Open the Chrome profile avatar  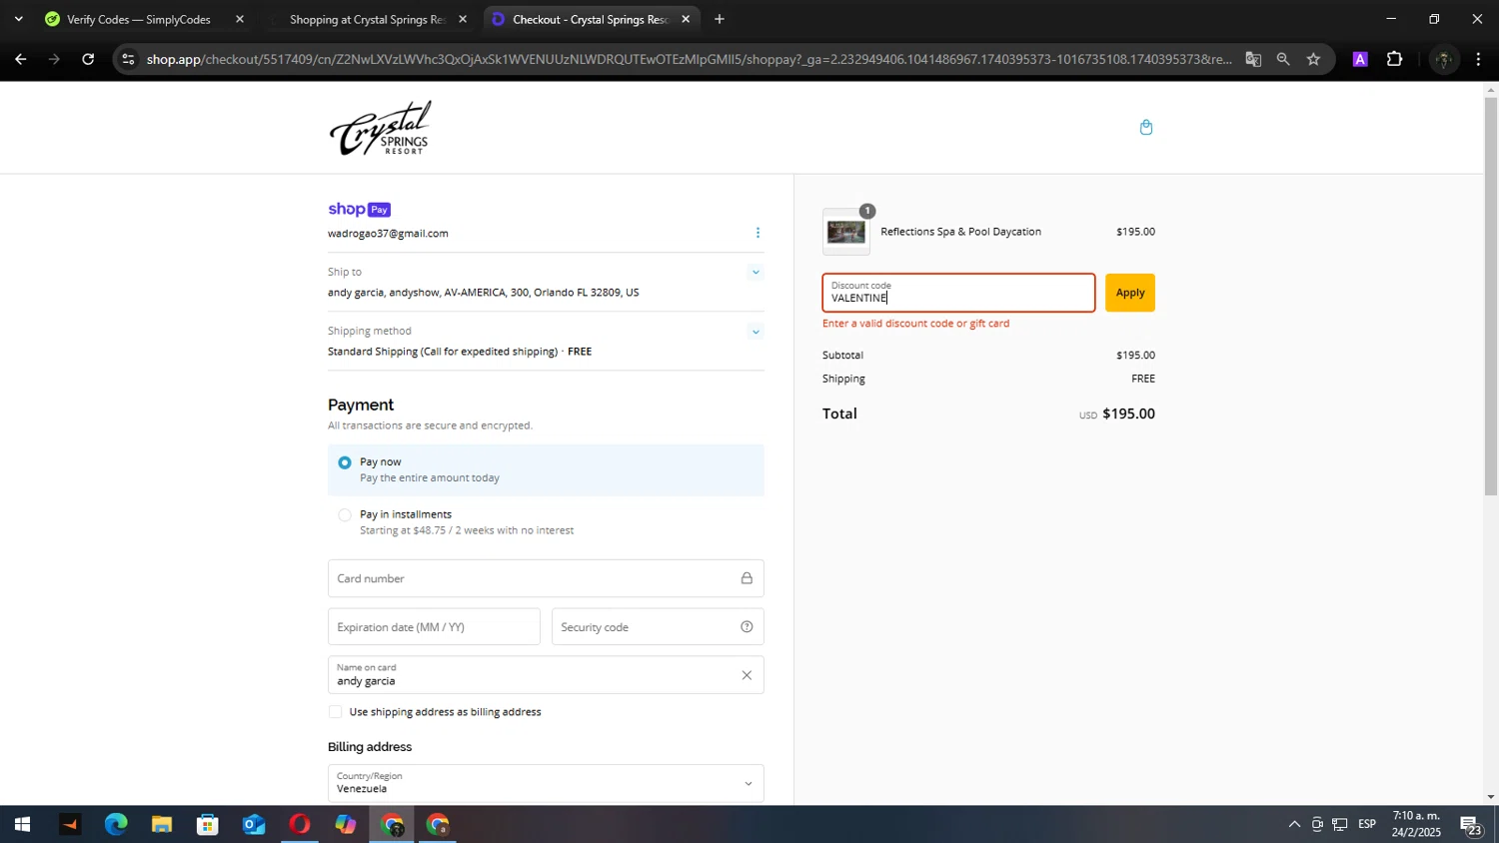pyautogui.click(x=1443, y=59)
